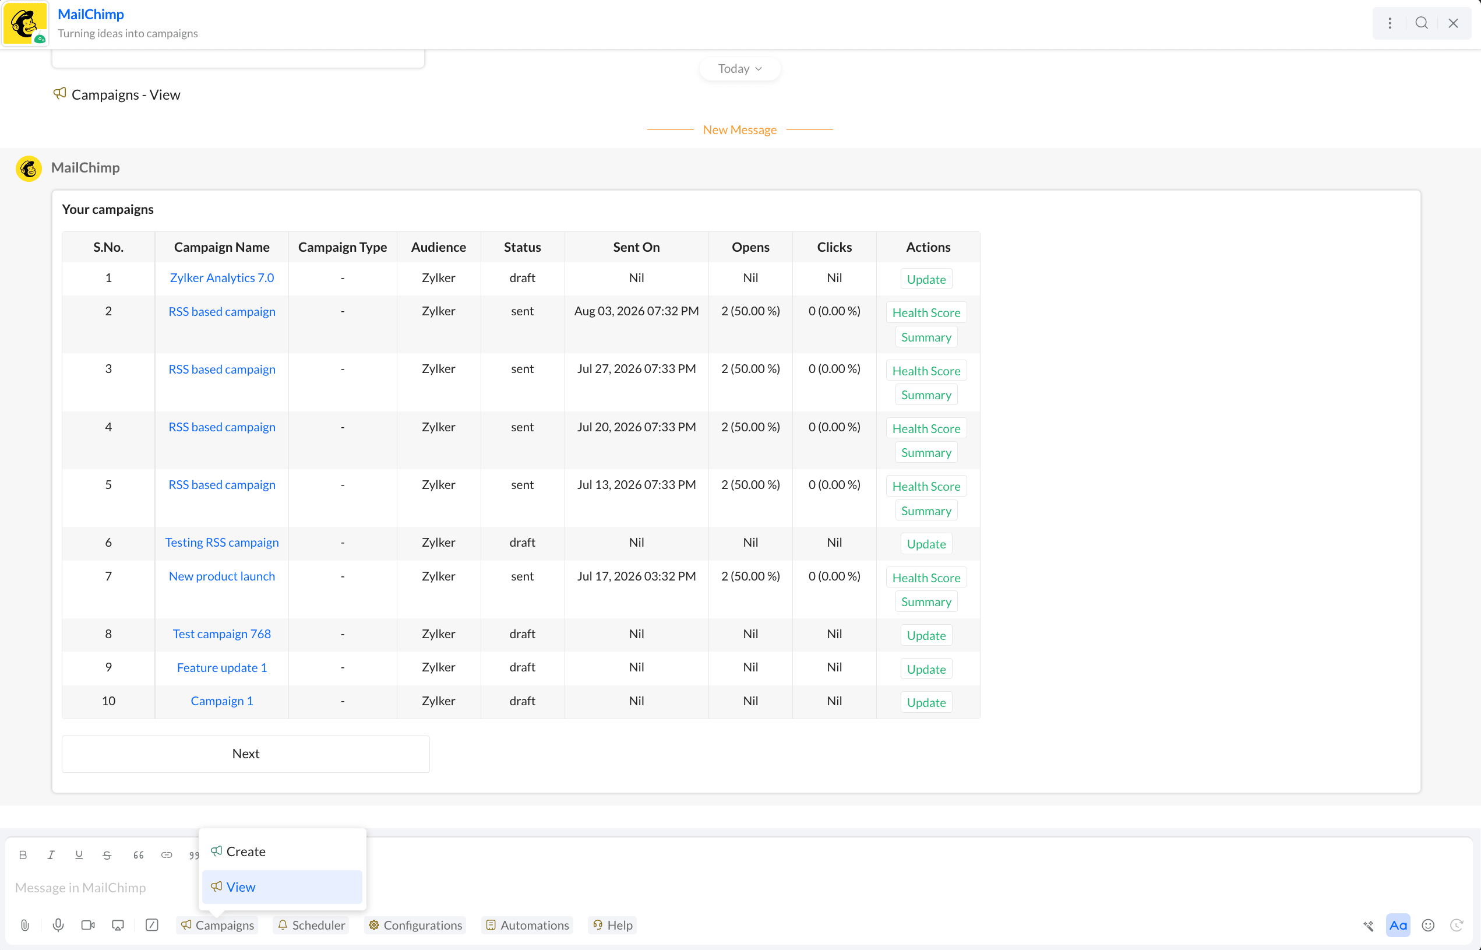
Task: Open the slash commands icon
Action: pos(151,925)
